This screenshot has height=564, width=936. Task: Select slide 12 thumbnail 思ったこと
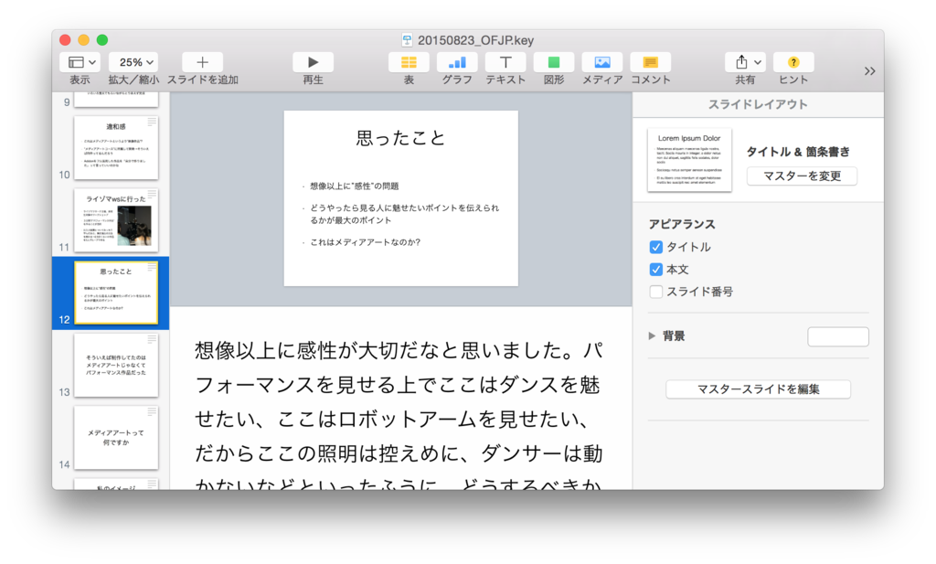tap(116, 293)
